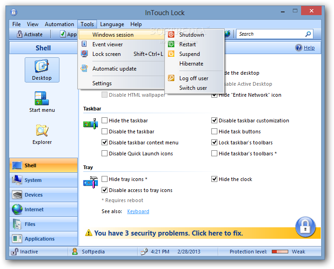The image size is (334, 269).
Task: Uncheck Hide the clock
Action: click(x=214, y=179)
